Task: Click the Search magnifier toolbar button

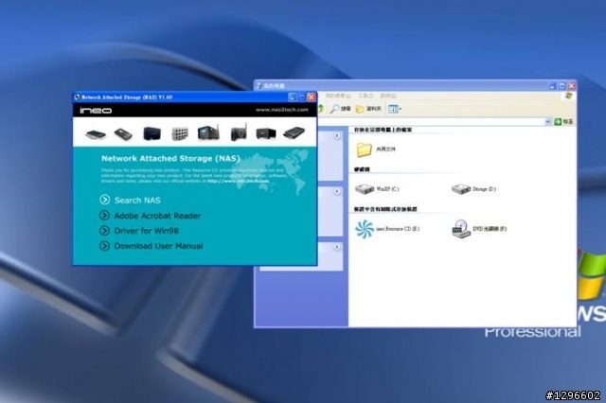Action: tap(340, 109)
